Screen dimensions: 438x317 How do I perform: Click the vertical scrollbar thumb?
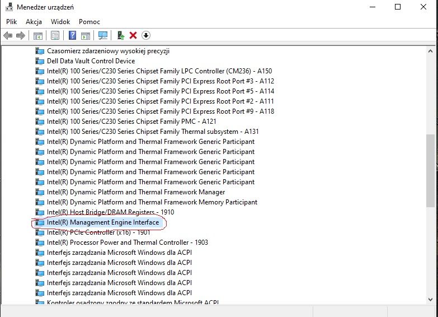click(x=430, y=171)
